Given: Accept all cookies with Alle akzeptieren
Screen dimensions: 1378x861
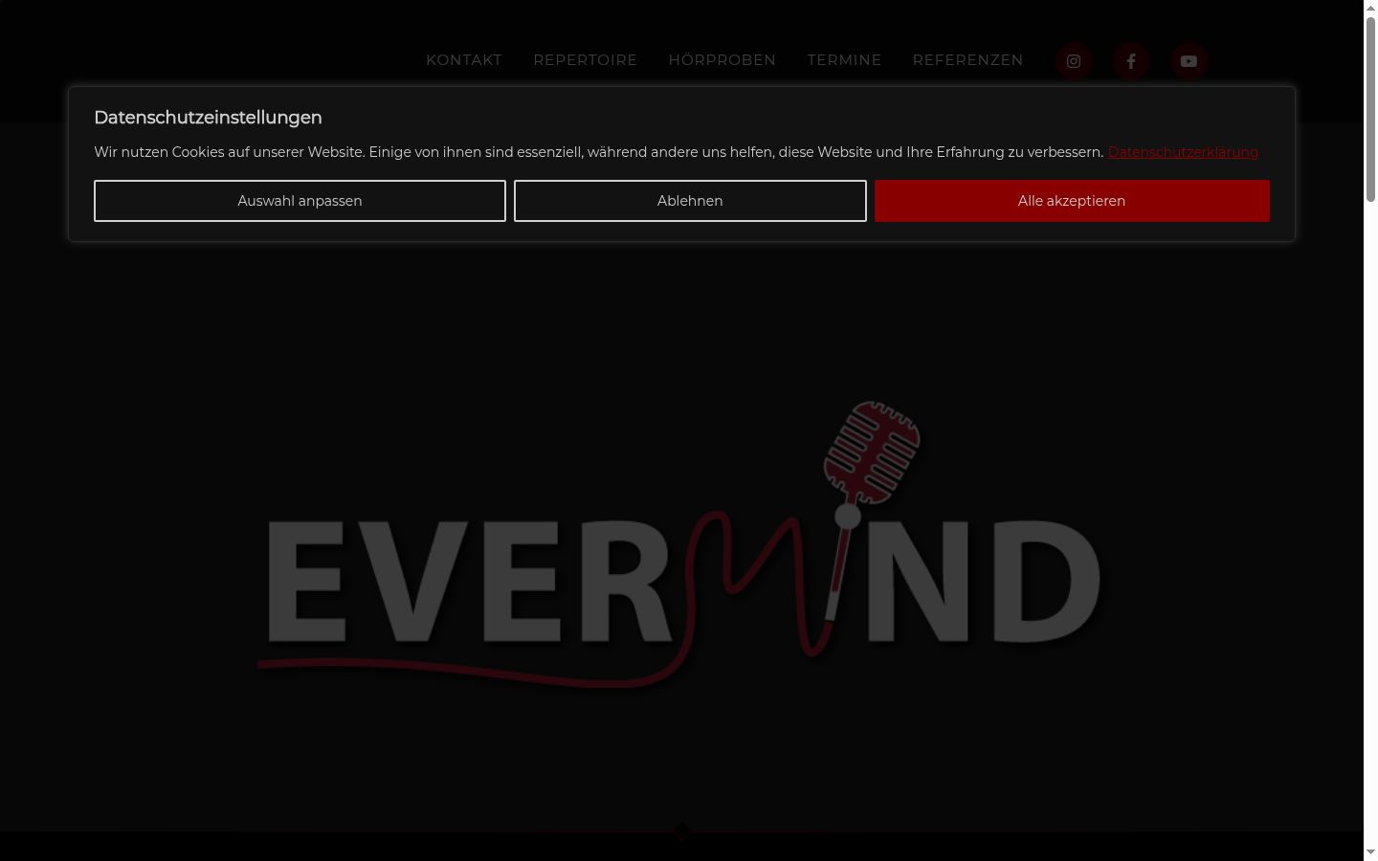Looking at the screenshot, I should [x=1072, y=201].
